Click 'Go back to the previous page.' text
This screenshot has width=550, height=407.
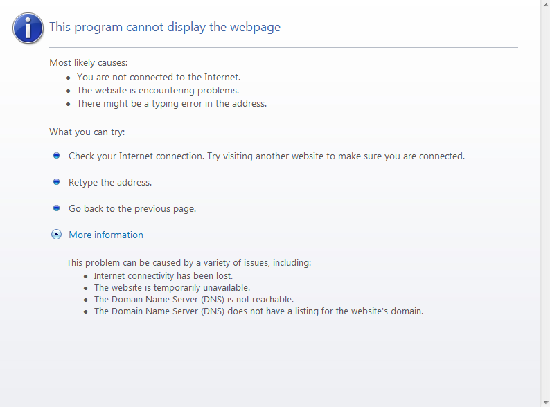(x=132, y=208)
